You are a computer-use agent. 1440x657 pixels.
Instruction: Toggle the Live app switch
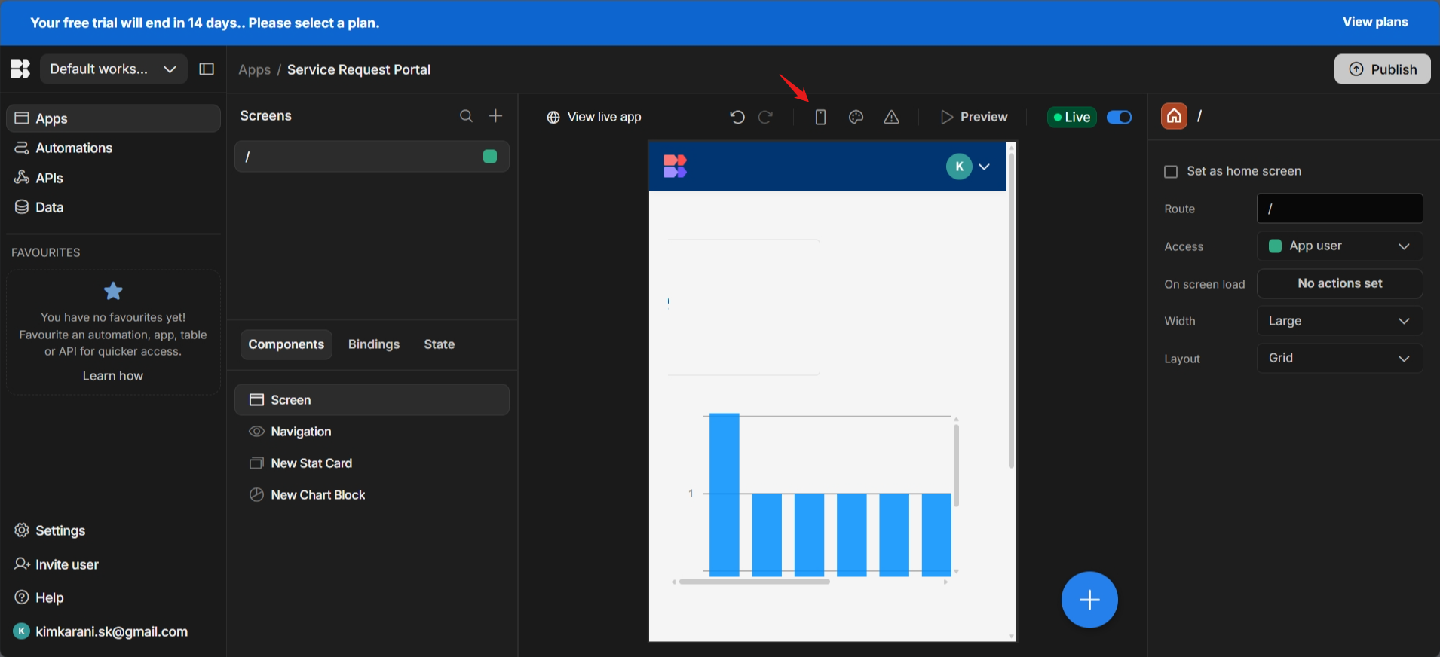click(x=1119, y=117)
